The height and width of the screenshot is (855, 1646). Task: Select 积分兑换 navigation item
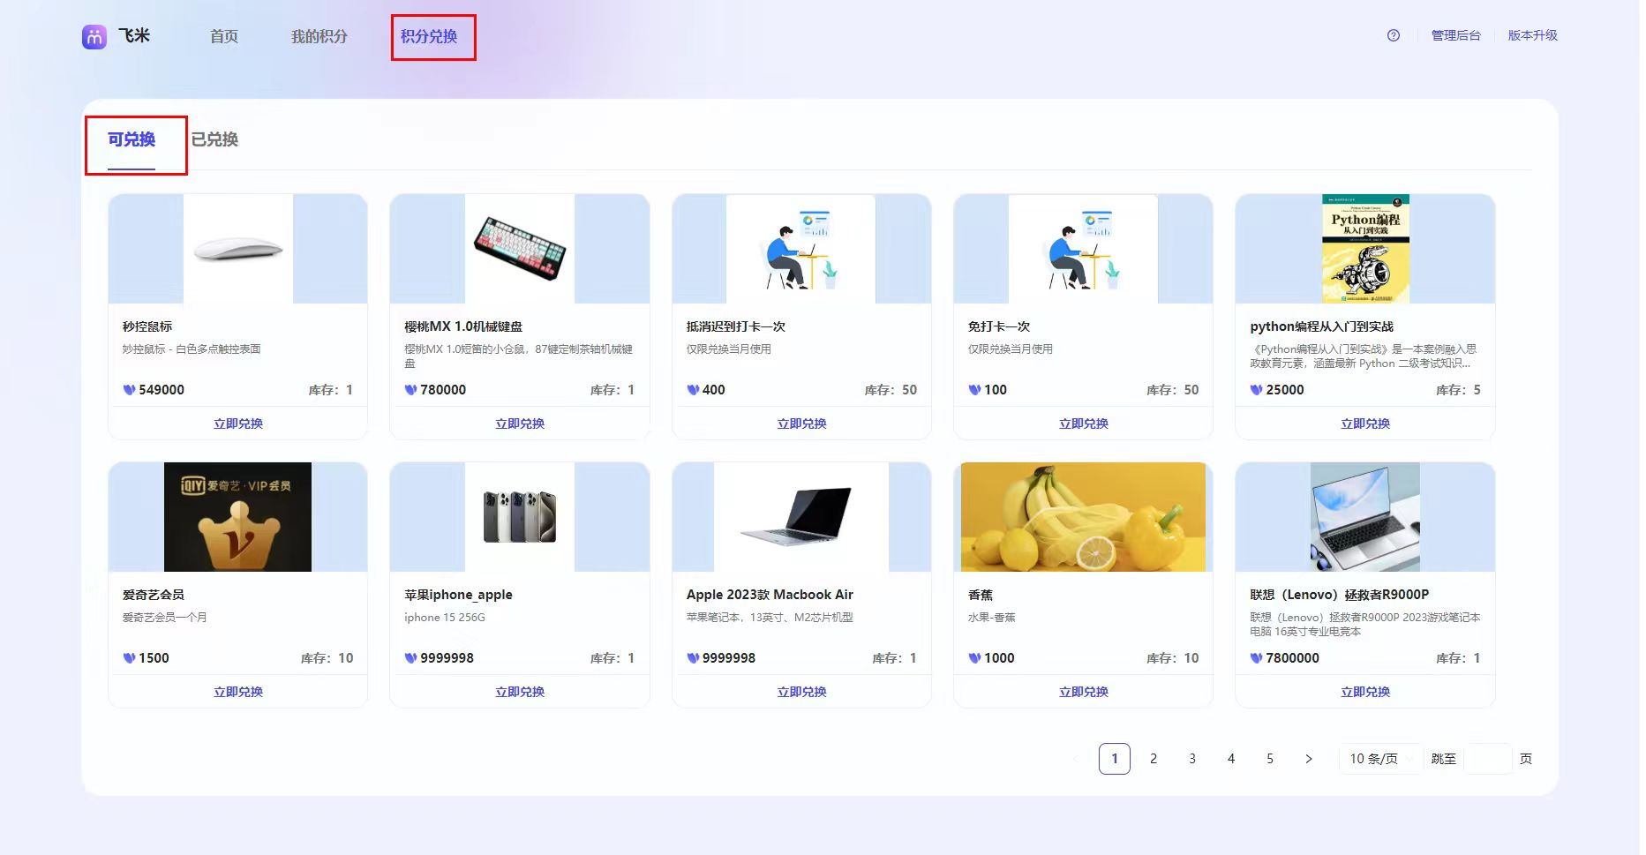(x=429, y=36)
